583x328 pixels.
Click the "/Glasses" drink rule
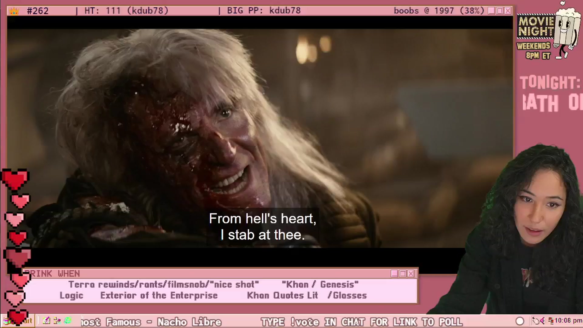coord(347,296)
